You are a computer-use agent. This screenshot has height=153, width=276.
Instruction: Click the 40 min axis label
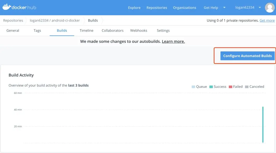tap(18, 110)
